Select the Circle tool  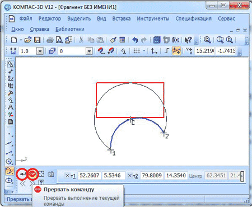tap(10, 162)
